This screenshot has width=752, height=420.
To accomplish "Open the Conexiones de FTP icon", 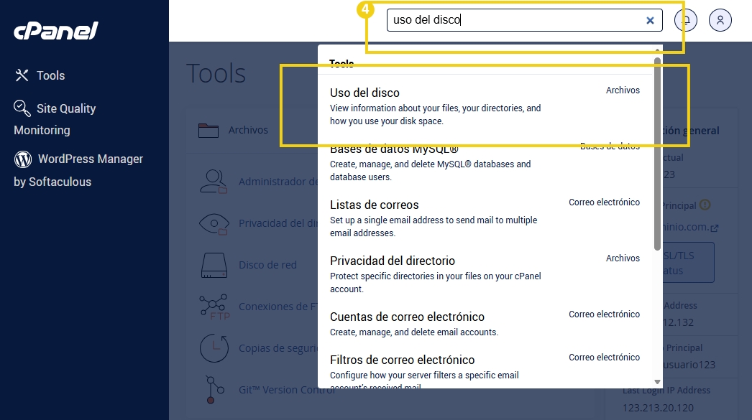I will (211, 306).
